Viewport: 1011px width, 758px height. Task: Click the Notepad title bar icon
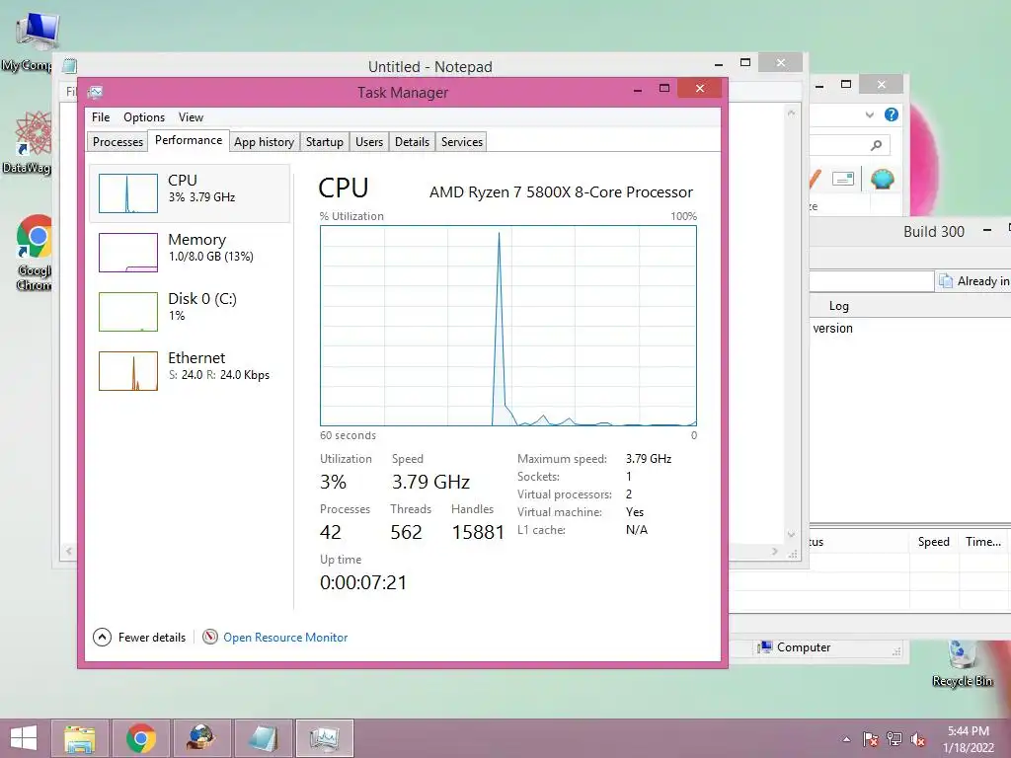[70, 66]
